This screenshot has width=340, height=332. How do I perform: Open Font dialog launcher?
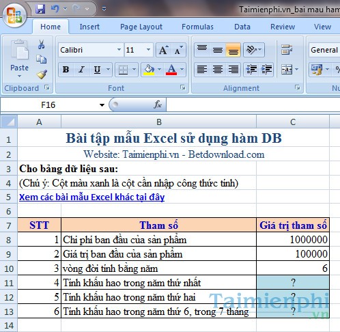[183, 87]
